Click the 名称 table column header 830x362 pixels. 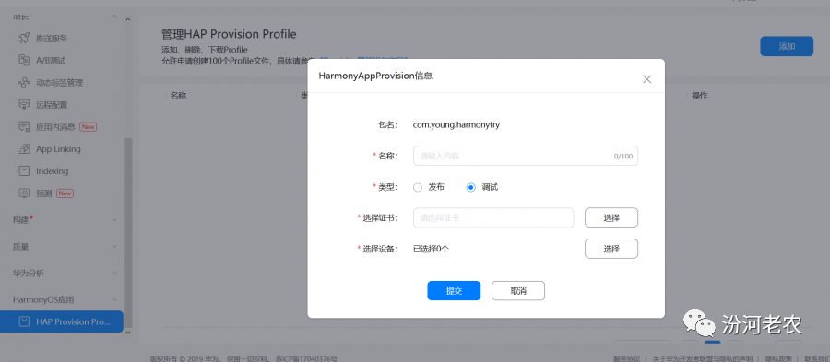coord(178,96)
